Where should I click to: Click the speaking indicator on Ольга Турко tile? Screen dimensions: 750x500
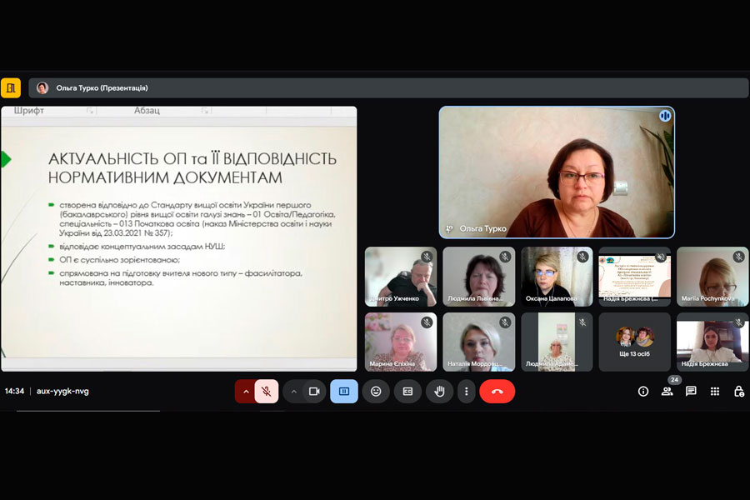664,116
